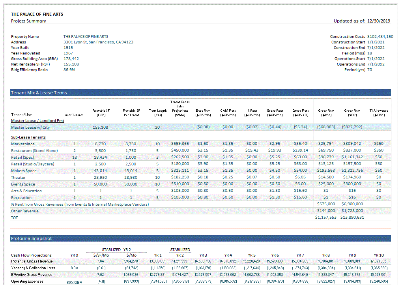This screenshot has width=402, height=285.
Task: Click Gross Building Area value 178,442
Action: pyautogui.click(x=71, y=59)
